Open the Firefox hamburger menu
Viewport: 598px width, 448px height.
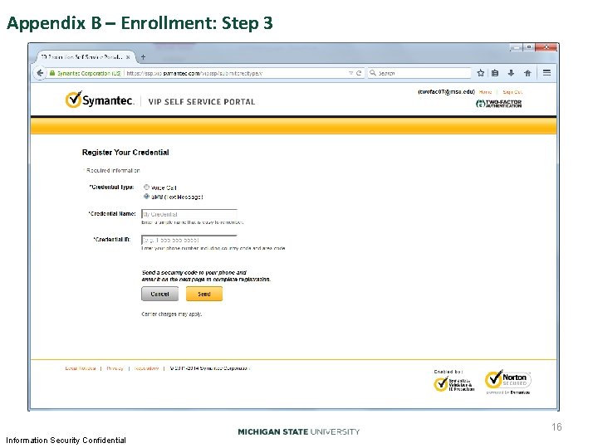[547, 72]
